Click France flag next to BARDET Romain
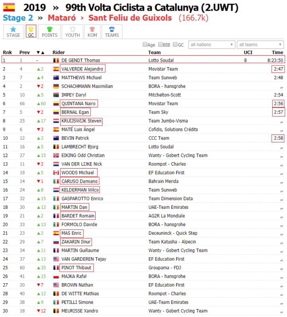 [56, 216]
